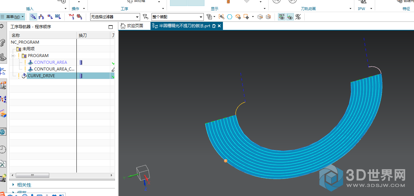This screenshot has width=414, height=196.
Task: Click the orange select-in-region icon
Action: [x=221, y=16]
